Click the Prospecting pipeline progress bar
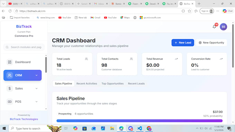This screenshot has height=132, width=235. [x=140, y=121]
